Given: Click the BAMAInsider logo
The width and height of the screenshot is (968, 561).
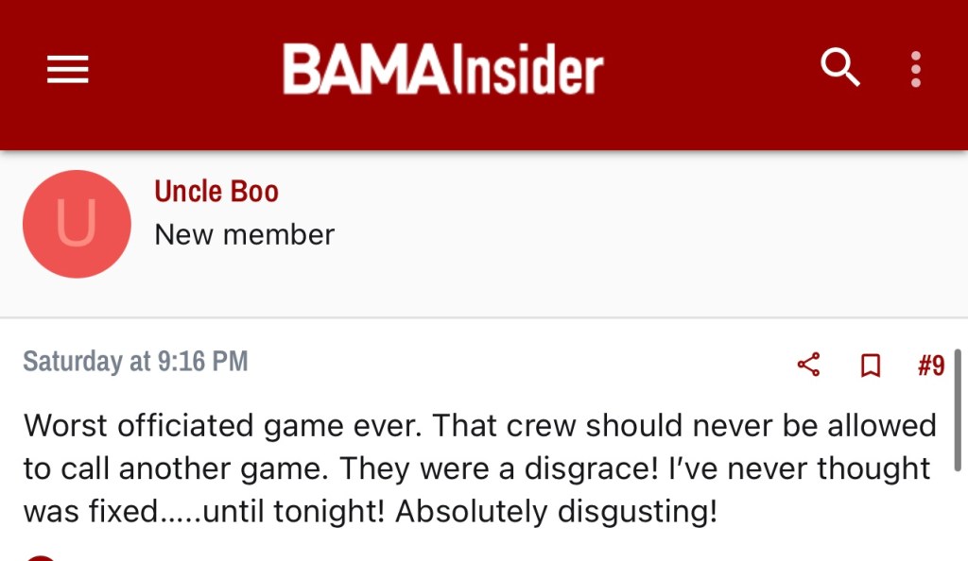Looking at the screenshot, I should (442, 70).
